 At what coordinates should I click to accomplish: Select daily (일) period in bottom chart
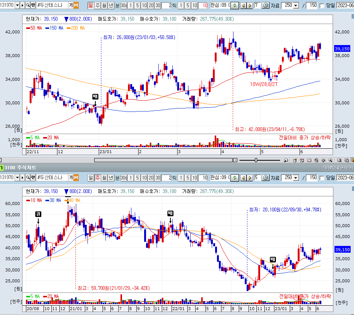click(90, 178)
